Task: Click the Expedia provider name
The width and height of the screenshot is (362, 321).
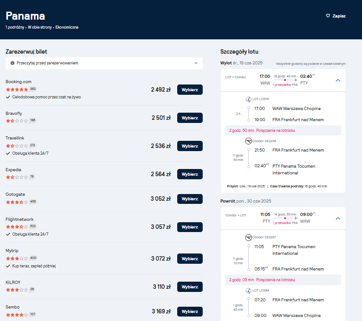Action: (13, 170)
